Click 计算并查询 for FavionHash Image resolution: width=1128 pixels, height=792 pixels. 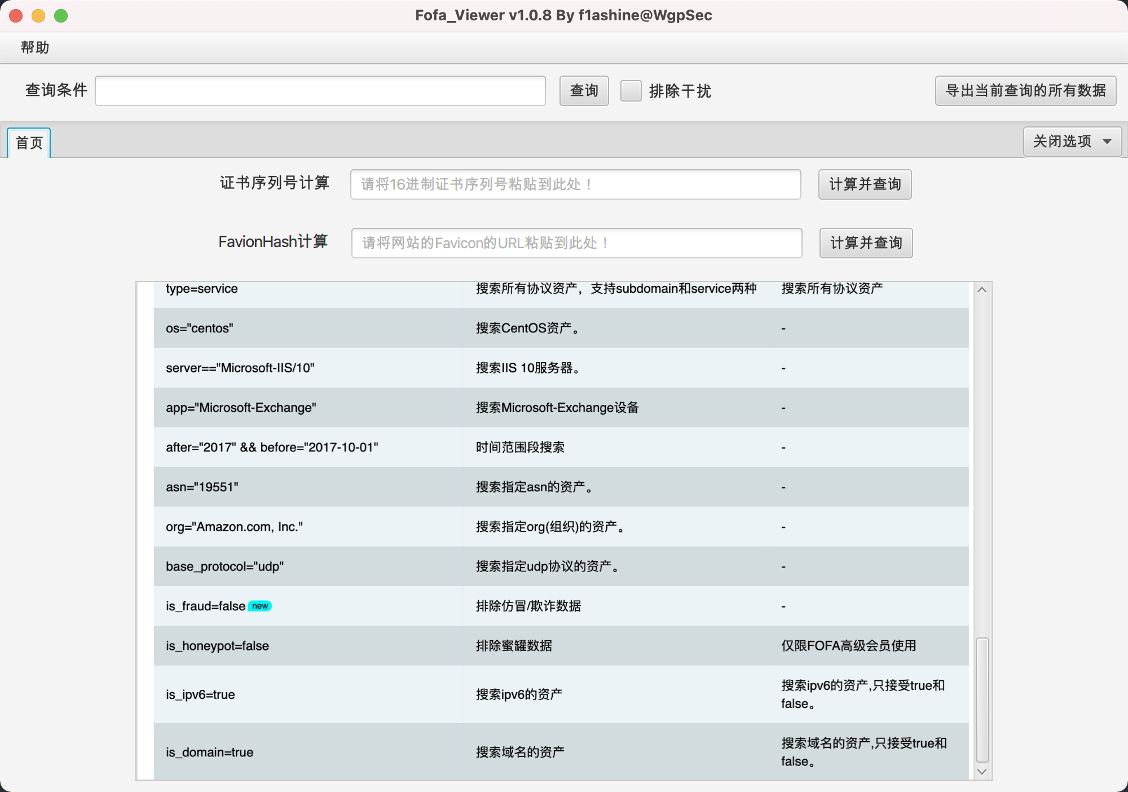866,243
